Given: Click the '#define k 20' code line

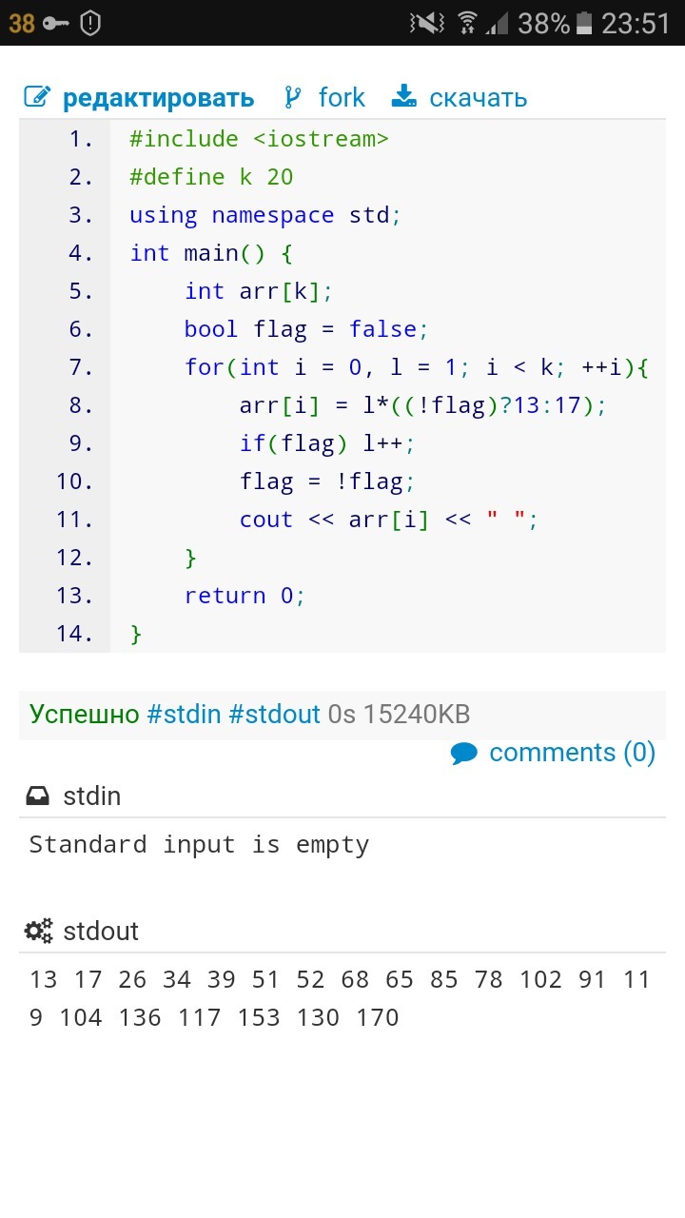Looking at the screenshot, I should pyautogui.click(x=211, y=177).
